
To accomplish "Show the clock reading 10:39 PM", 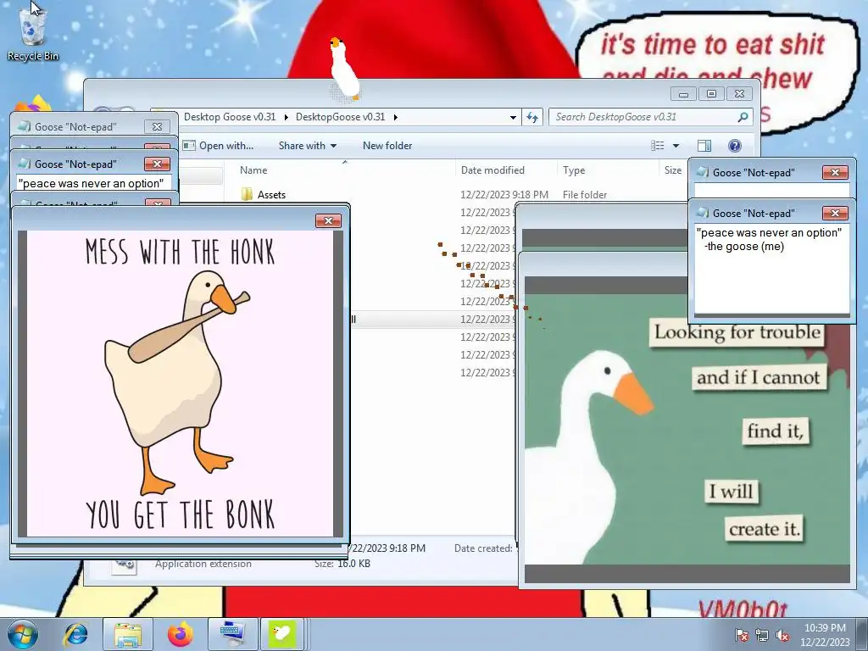I will [825, 628].
